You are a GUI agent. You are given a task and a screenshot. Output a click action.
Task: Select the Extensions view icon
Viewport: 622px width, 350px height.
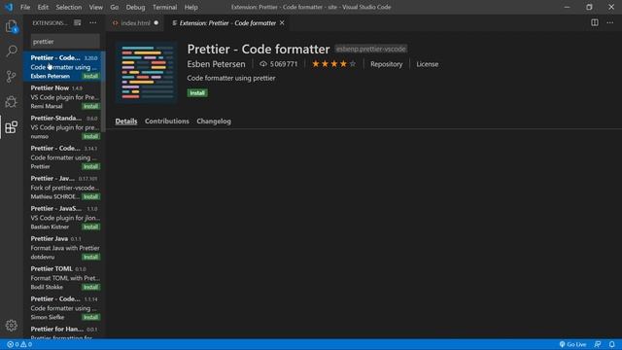click(11, 127)
